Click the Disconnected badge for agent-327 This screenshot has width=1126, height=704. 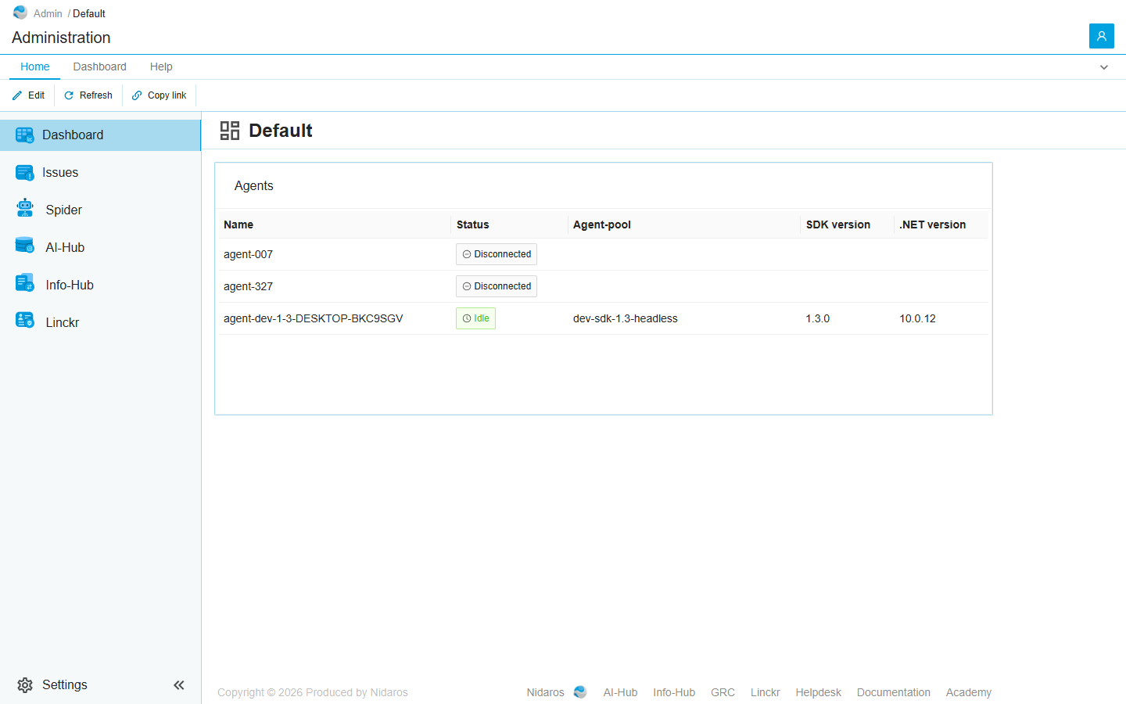497,286
